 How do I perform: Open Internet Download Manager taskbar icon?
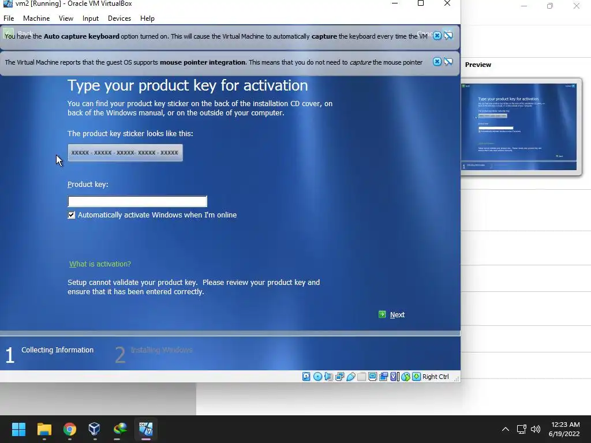pyautogui.click(x=120, y=429)
